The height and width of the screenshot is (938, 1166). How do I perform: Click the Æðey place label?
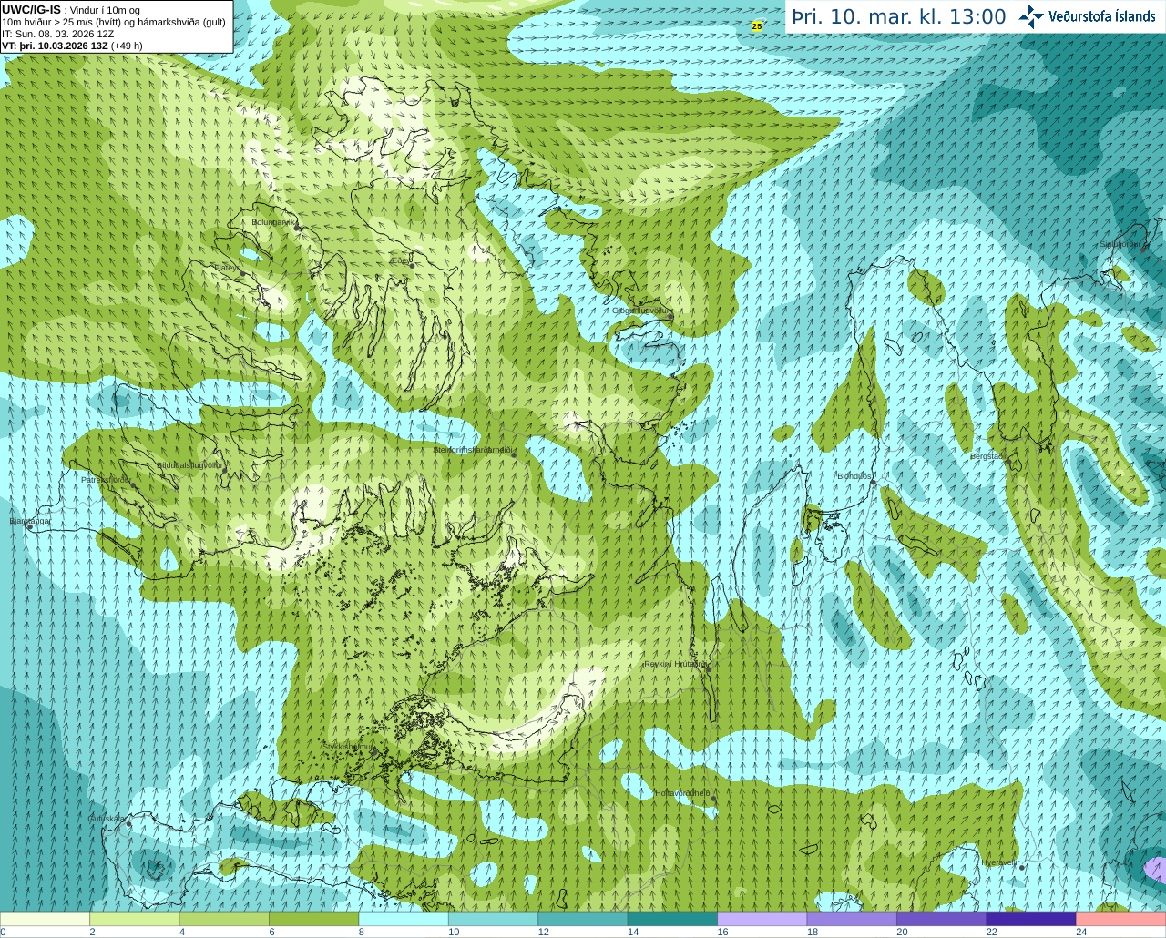tap(401, 260)
